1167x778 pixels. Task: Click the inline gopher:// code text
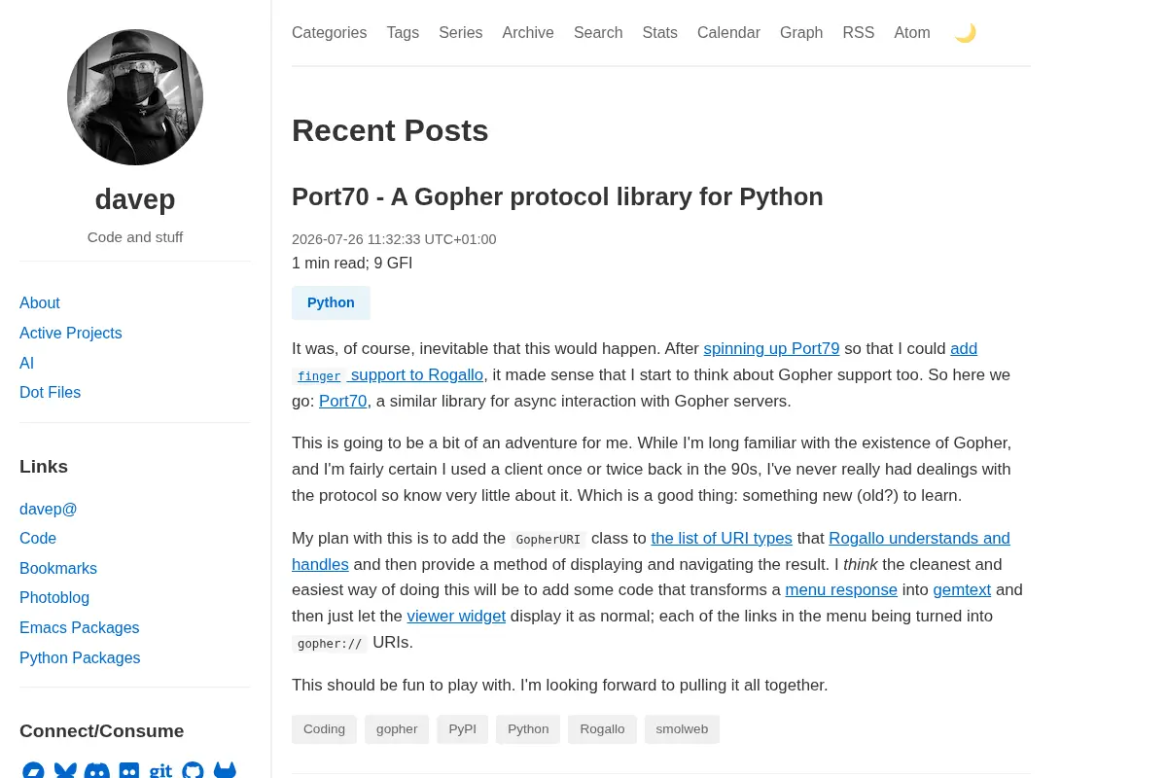click(329, 643)
